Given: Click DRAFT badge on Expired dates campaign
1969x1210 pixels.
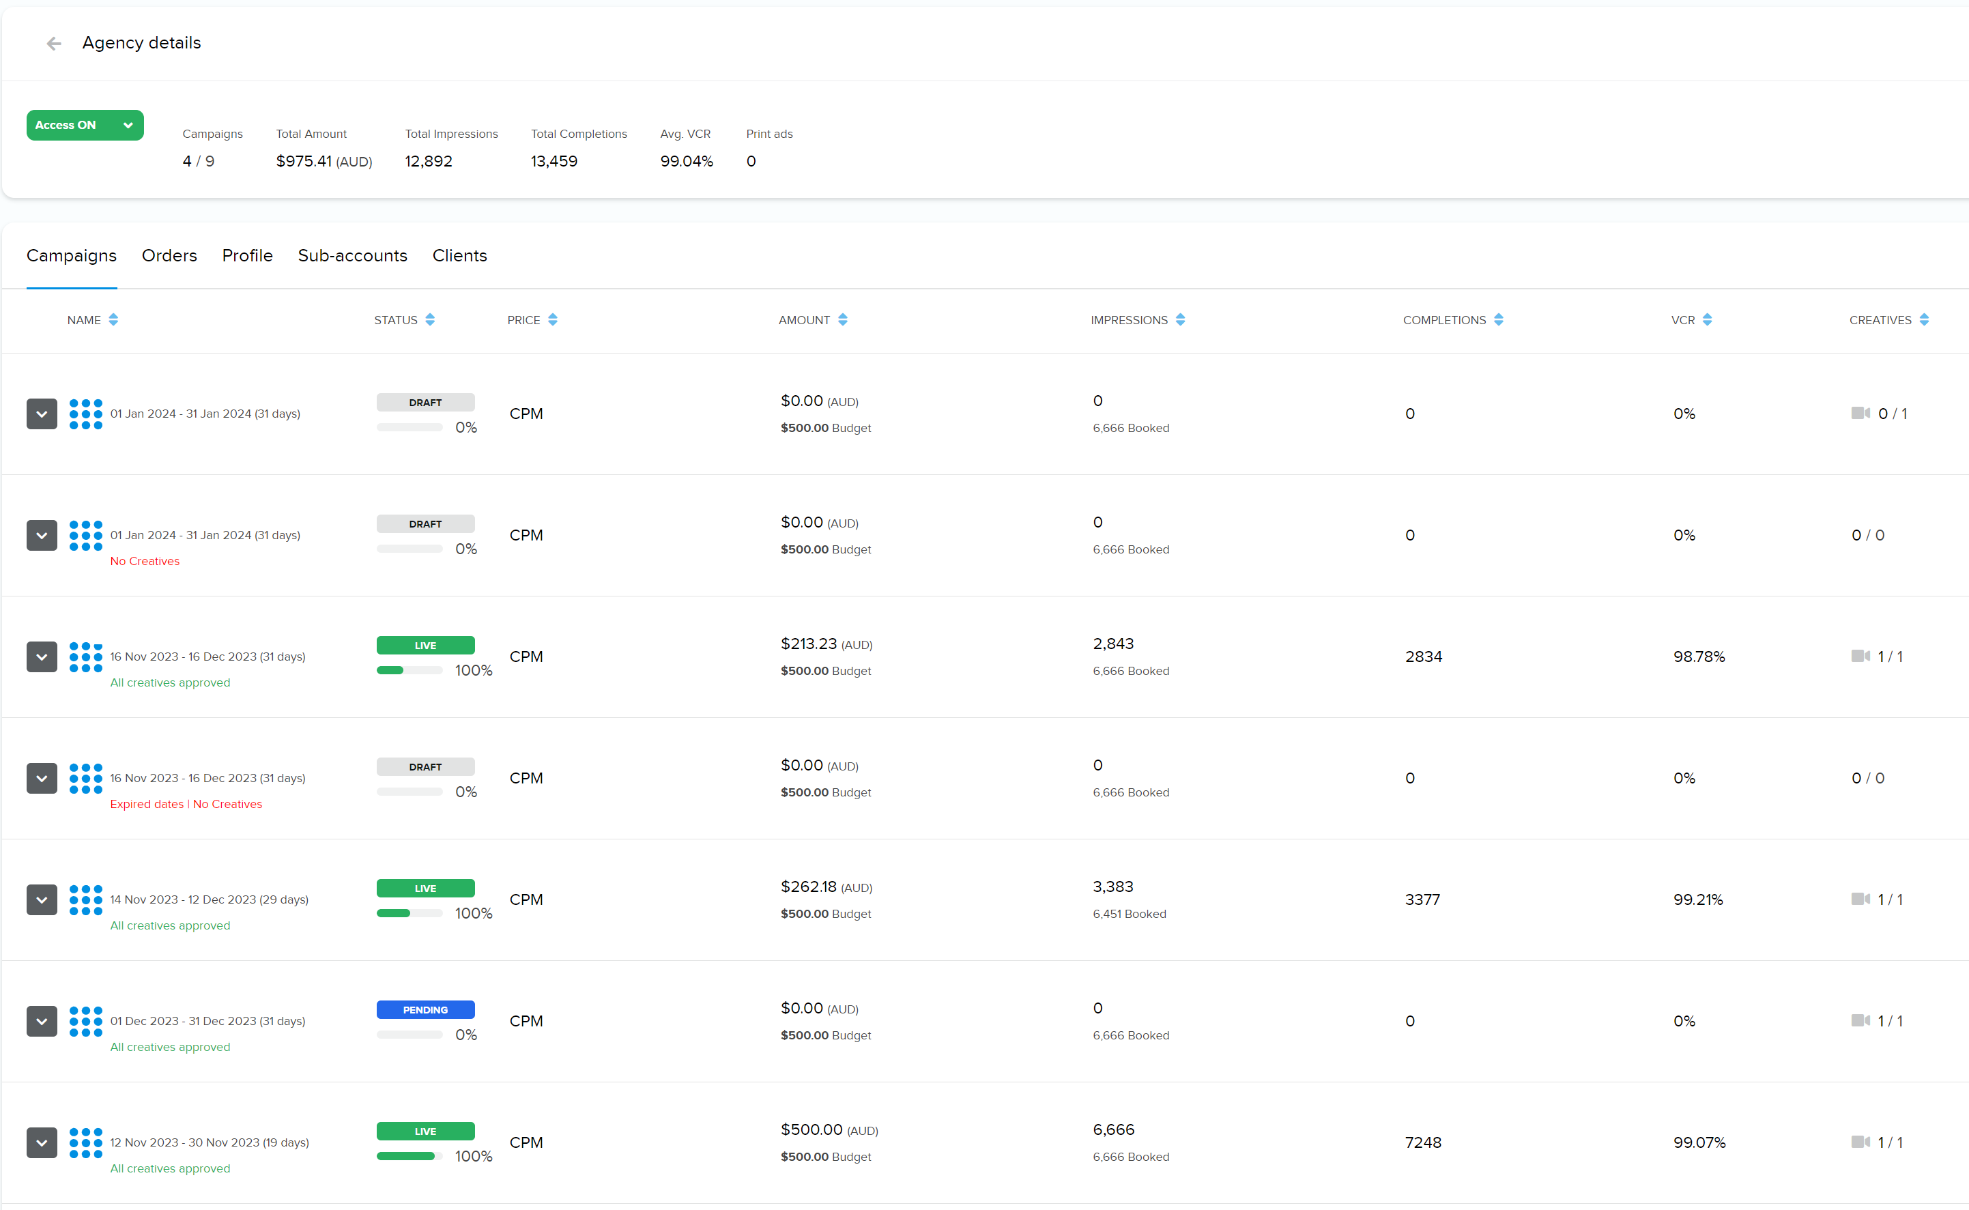Looking at the screenshot, I should pyautogui.click(x=426, y=768).
